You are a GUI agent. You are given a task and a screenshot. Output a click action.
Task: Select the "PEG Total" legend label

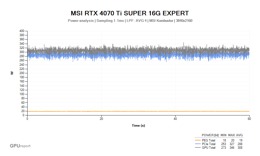point(209,140)
